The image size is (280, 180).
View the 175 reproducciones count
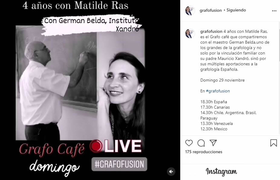coord(203,152)
